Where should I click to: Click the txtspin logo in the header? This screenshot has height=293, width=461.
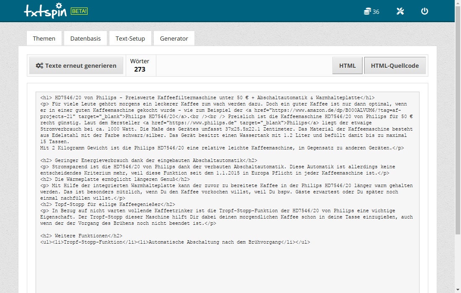click(x=45, y=11)
